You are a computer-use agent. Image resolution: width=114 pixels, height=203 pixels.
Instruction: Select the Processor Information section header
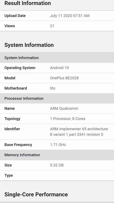coord(57,98)
